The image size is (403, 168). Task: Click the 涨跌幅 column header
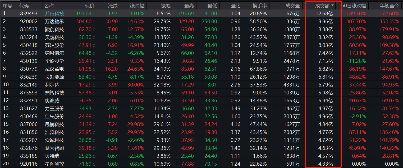click(x=137, y=6)
